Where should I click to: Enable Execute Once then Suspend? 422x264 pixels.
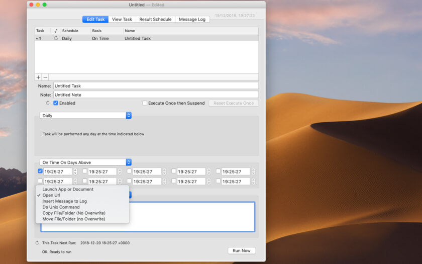(x=145, y=103)
